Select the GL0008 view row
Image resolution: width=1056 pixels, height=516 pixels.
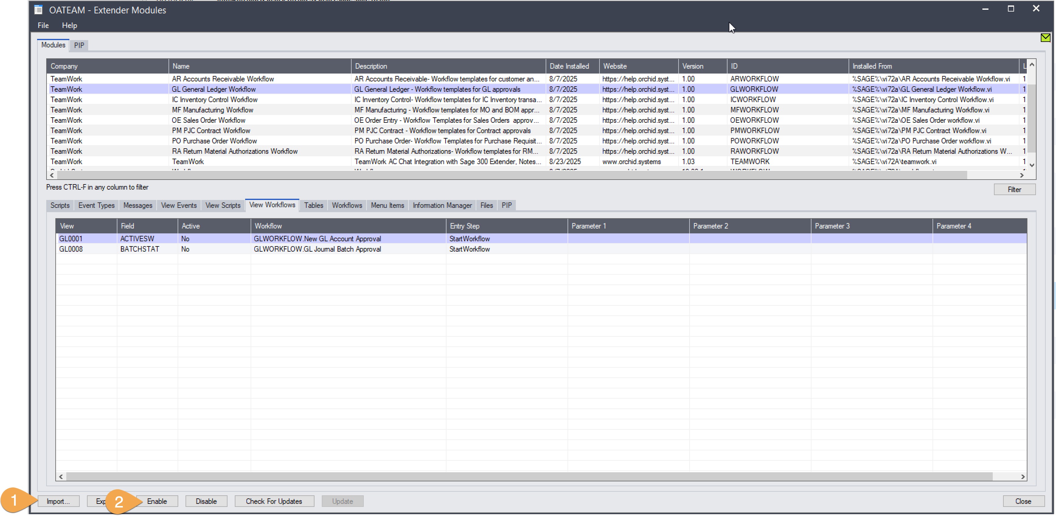tap(541, 249)
